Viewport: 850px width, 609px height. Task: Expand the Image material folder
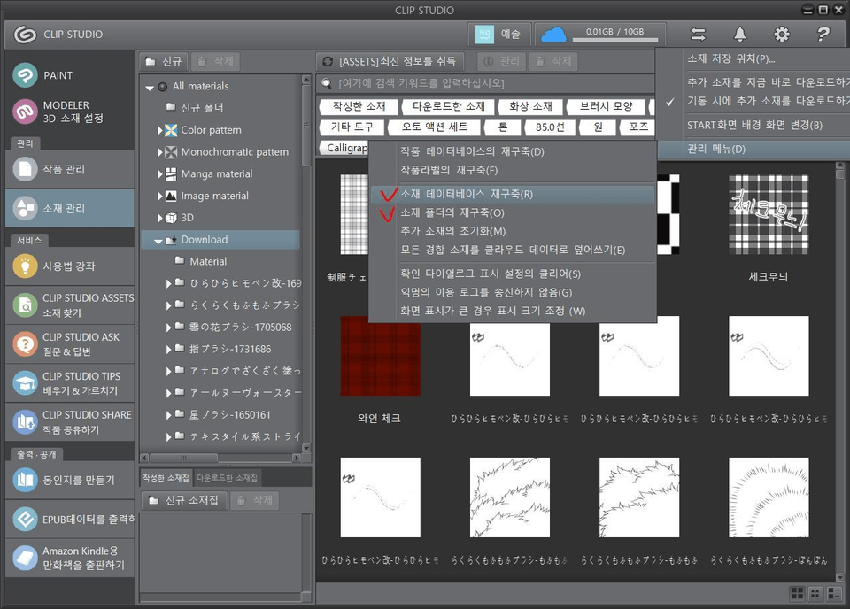160,197
